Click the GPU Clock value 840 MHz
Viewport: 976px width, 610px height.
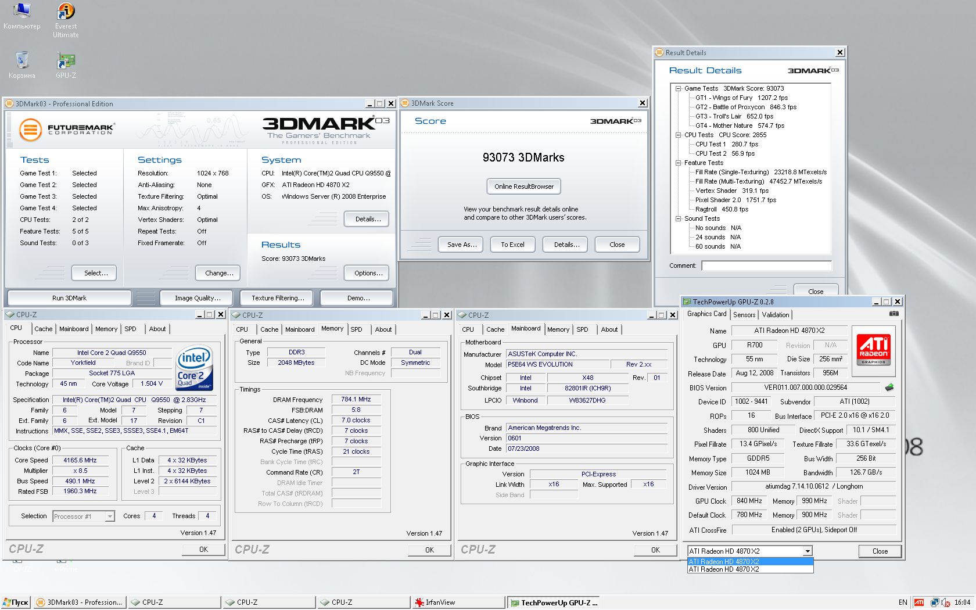(x=749, y=501)
